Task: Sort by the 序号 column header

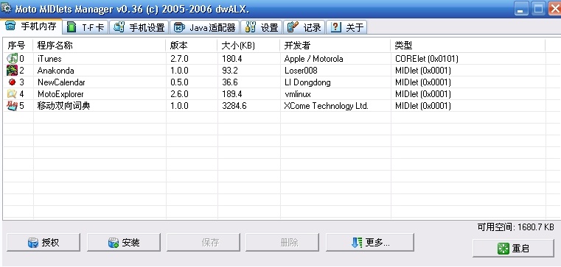Action: 18,46
